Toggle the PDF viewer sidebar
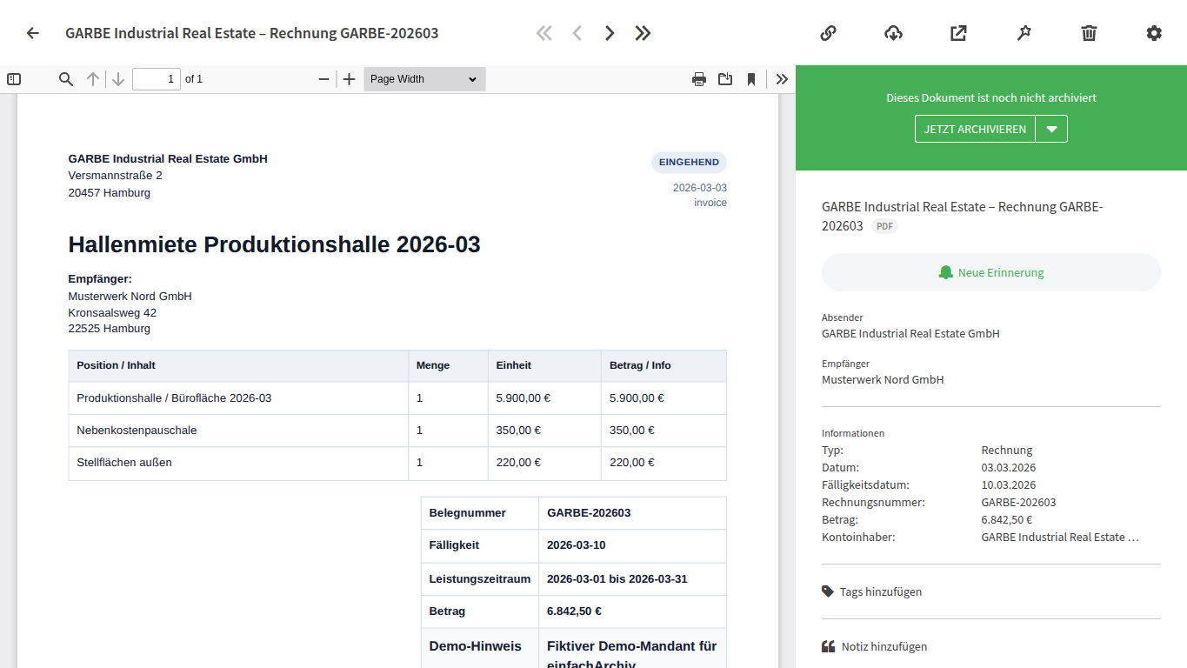Screen dimensions: 1187x668 [x=14, y=79]
